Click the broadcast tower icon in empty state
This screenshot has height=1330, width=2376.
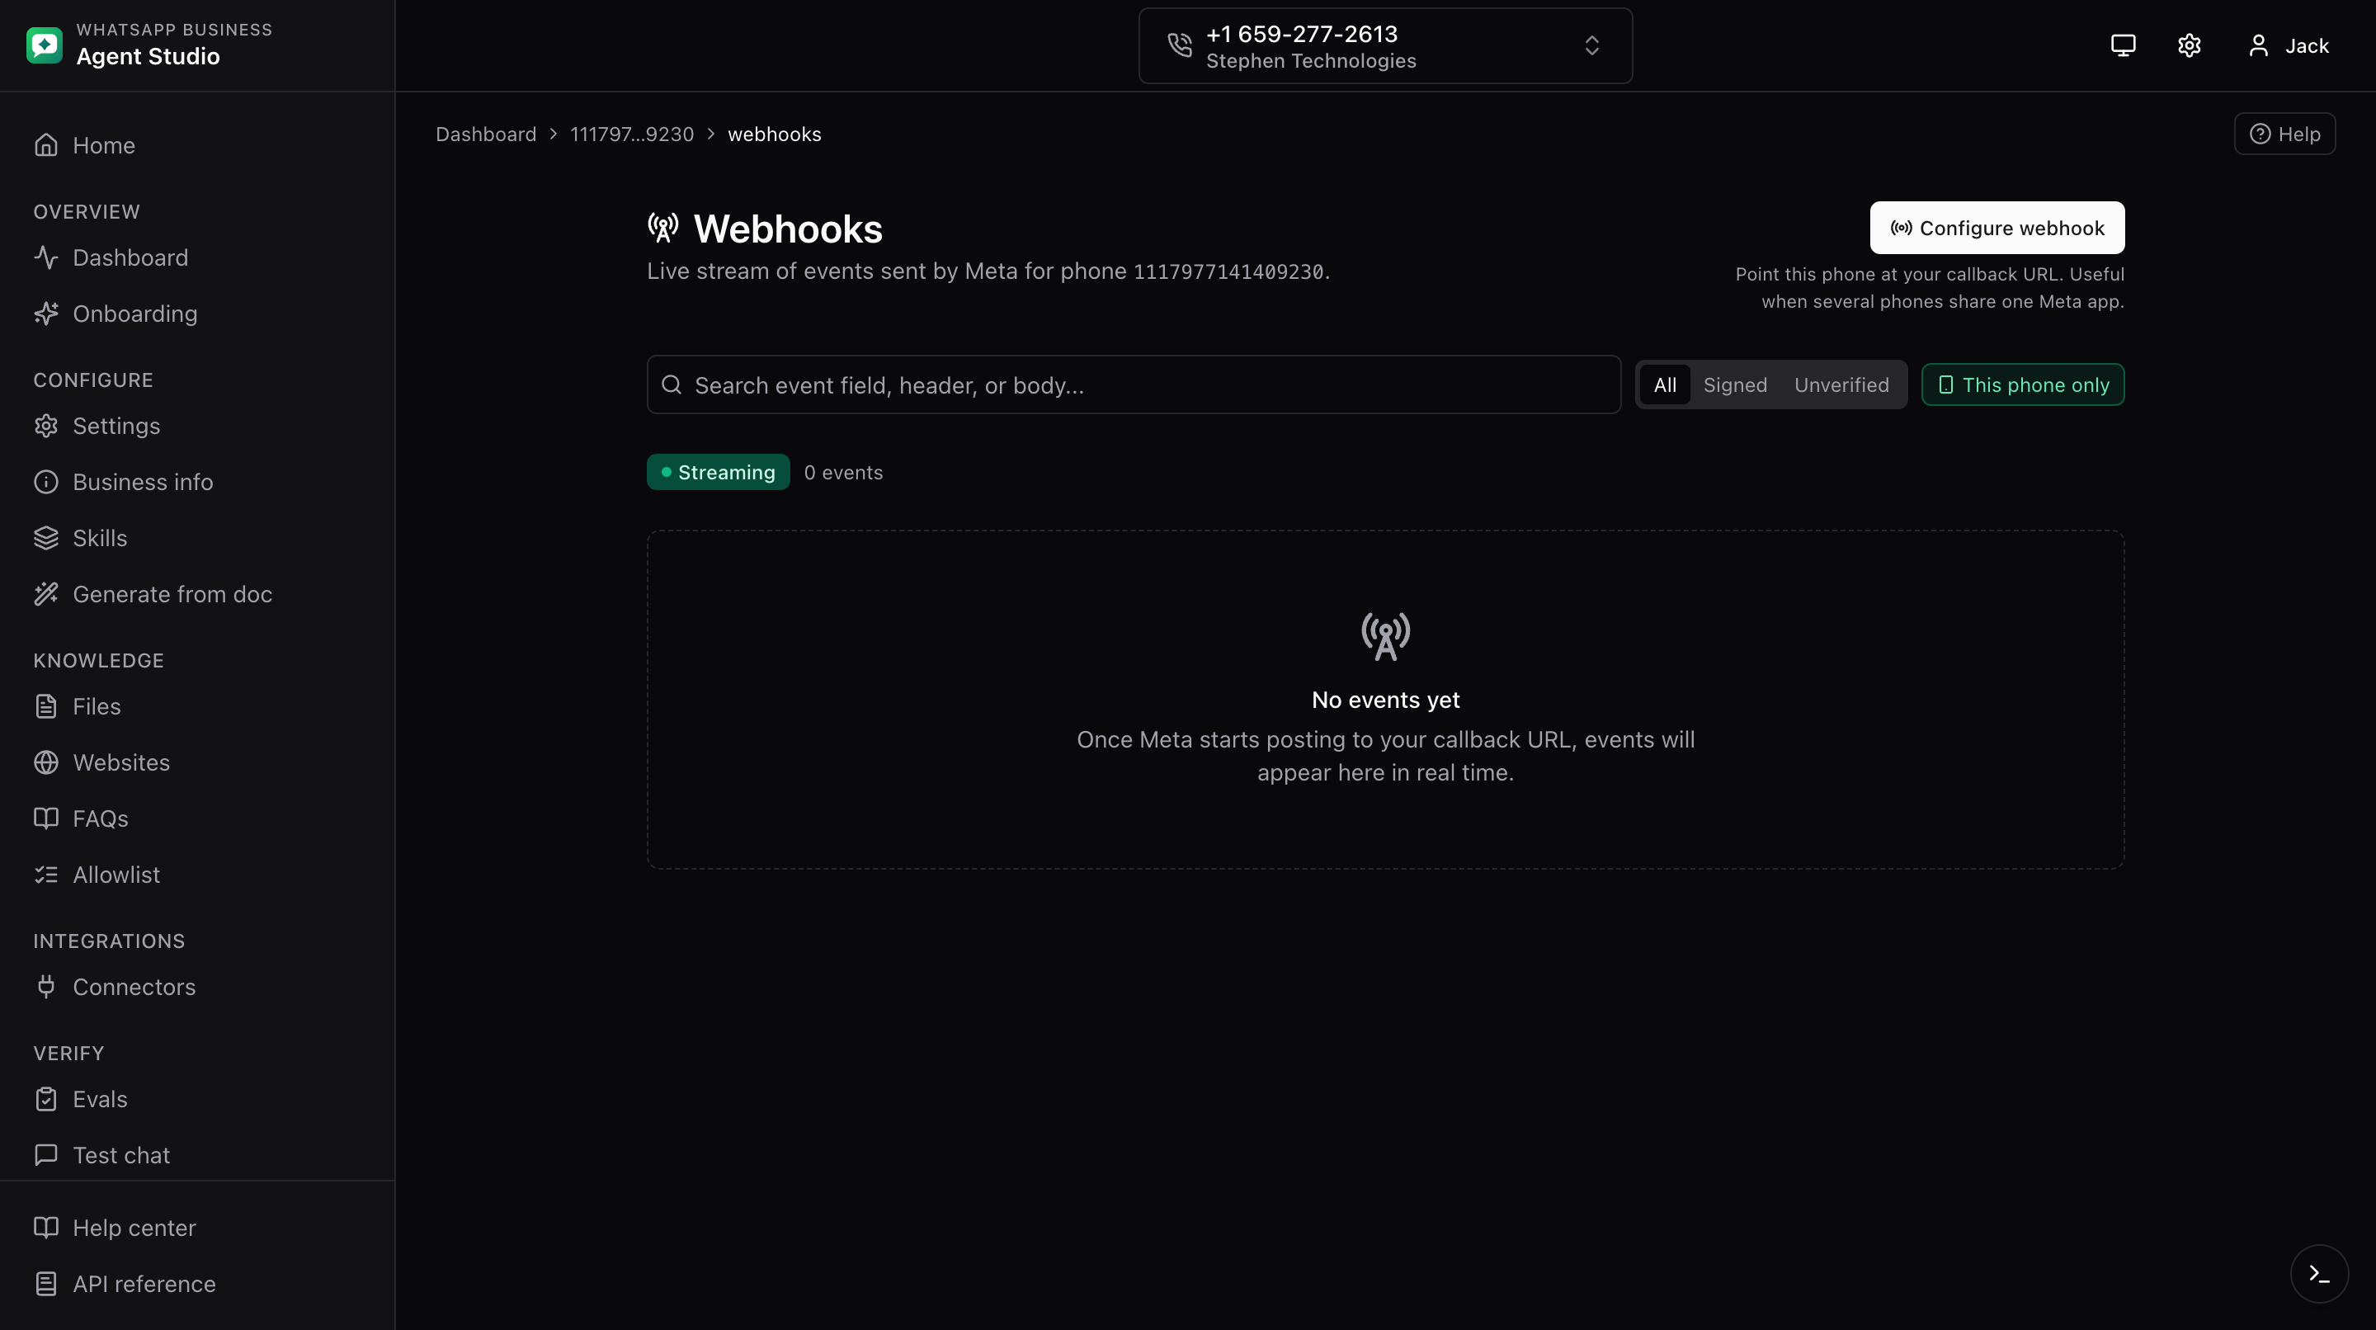[1385, 636]
